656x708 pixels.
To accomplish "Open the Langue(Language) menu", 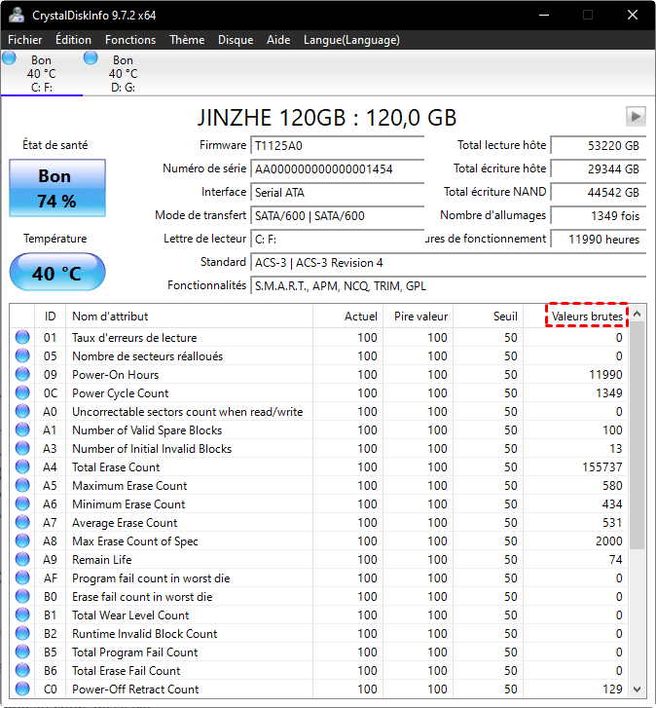I will (x=351, y=40).
